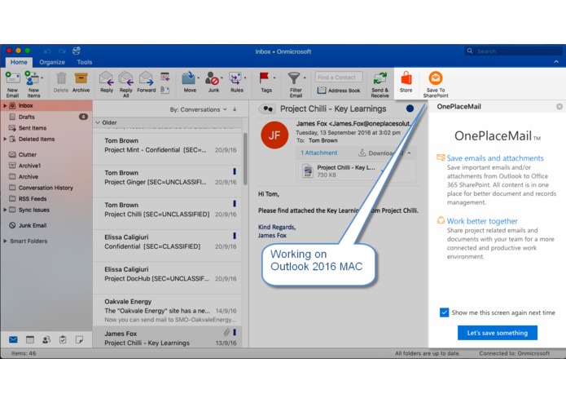Open Tasks view icon
The height and width of the screenshot is (403, 566).
63,339
